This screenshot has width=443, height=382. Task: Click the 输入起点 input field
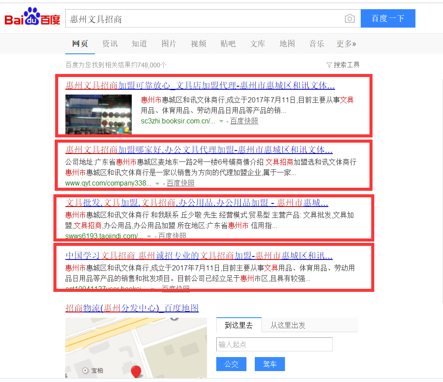pos(274,344)
